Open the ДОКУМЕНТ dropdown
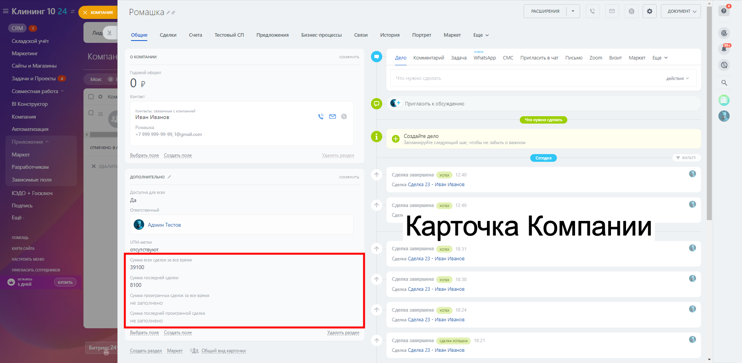The image size is (742, 363). point(681,11)
